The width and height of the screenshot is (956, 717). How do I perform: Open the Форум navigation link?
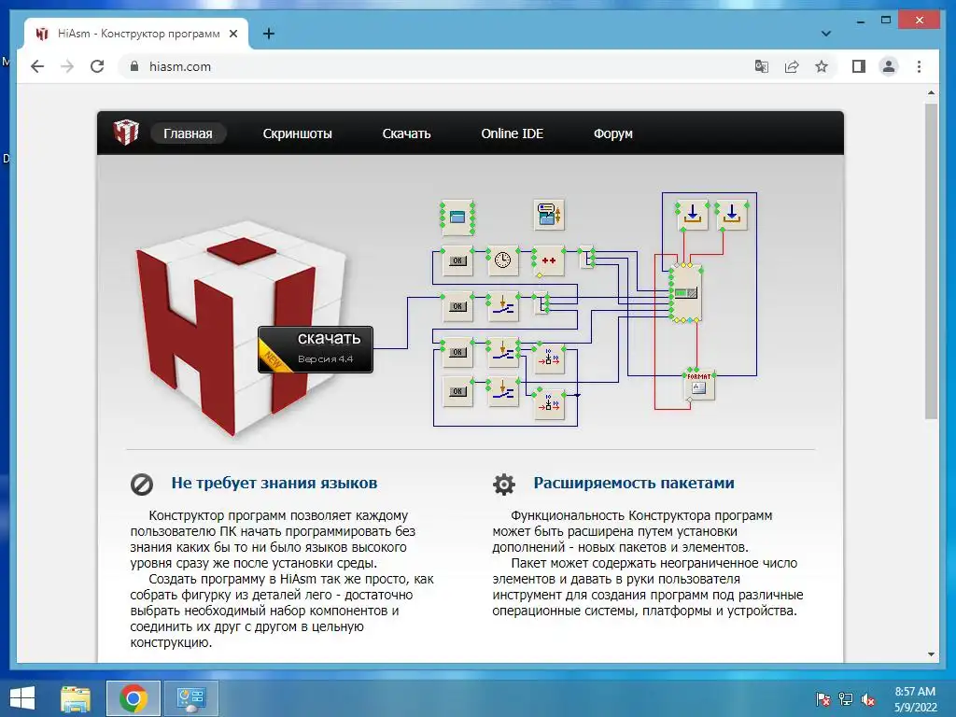[613, 134]
